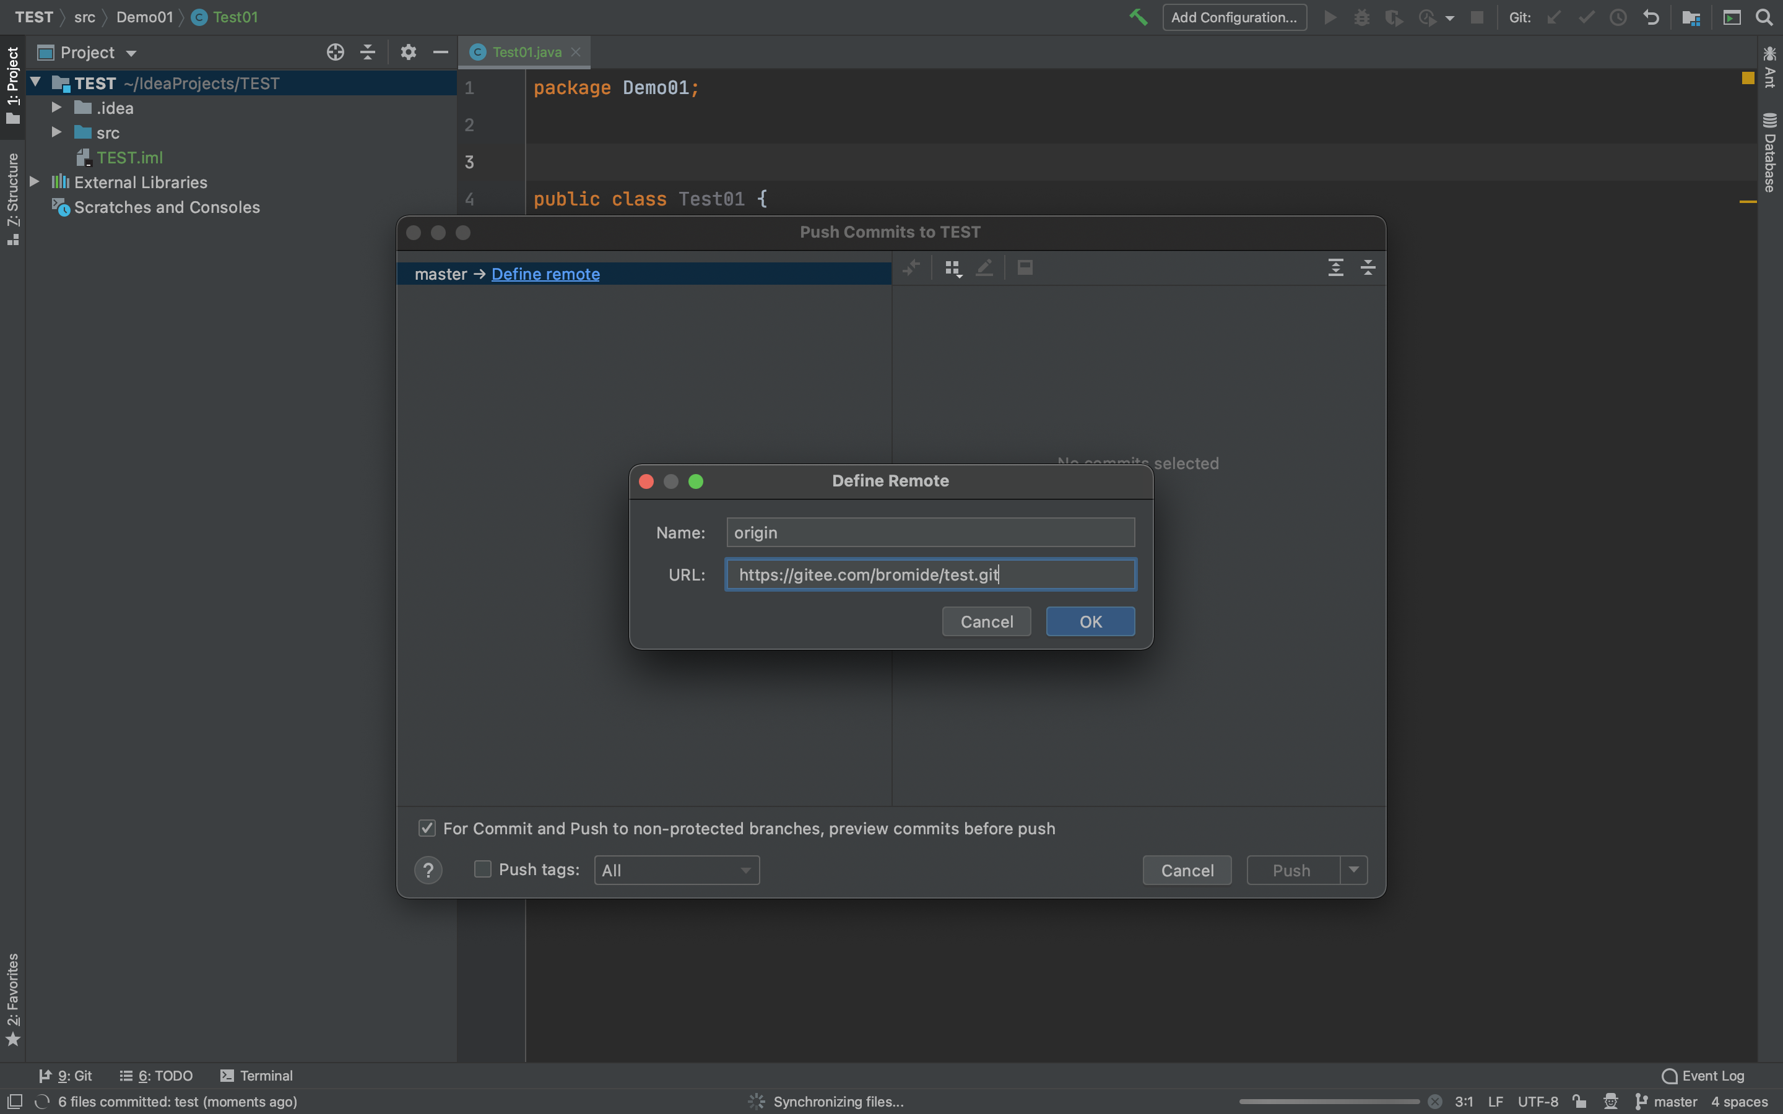The height and width of the screenshot is (1114, 1783).
Task: Click OK in Define Remote dialog
Action: click(x=1090, y=621)
